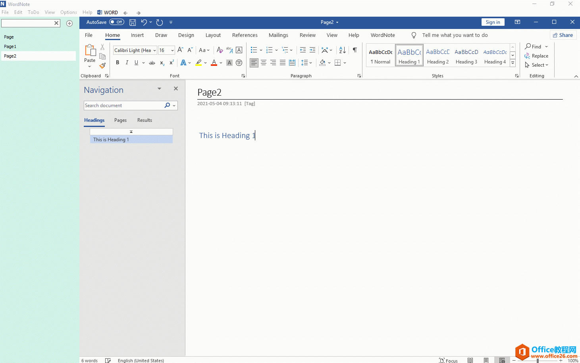Click the Save icon in title bar
This screenshot has height=363, width=580.
point(133,23)
